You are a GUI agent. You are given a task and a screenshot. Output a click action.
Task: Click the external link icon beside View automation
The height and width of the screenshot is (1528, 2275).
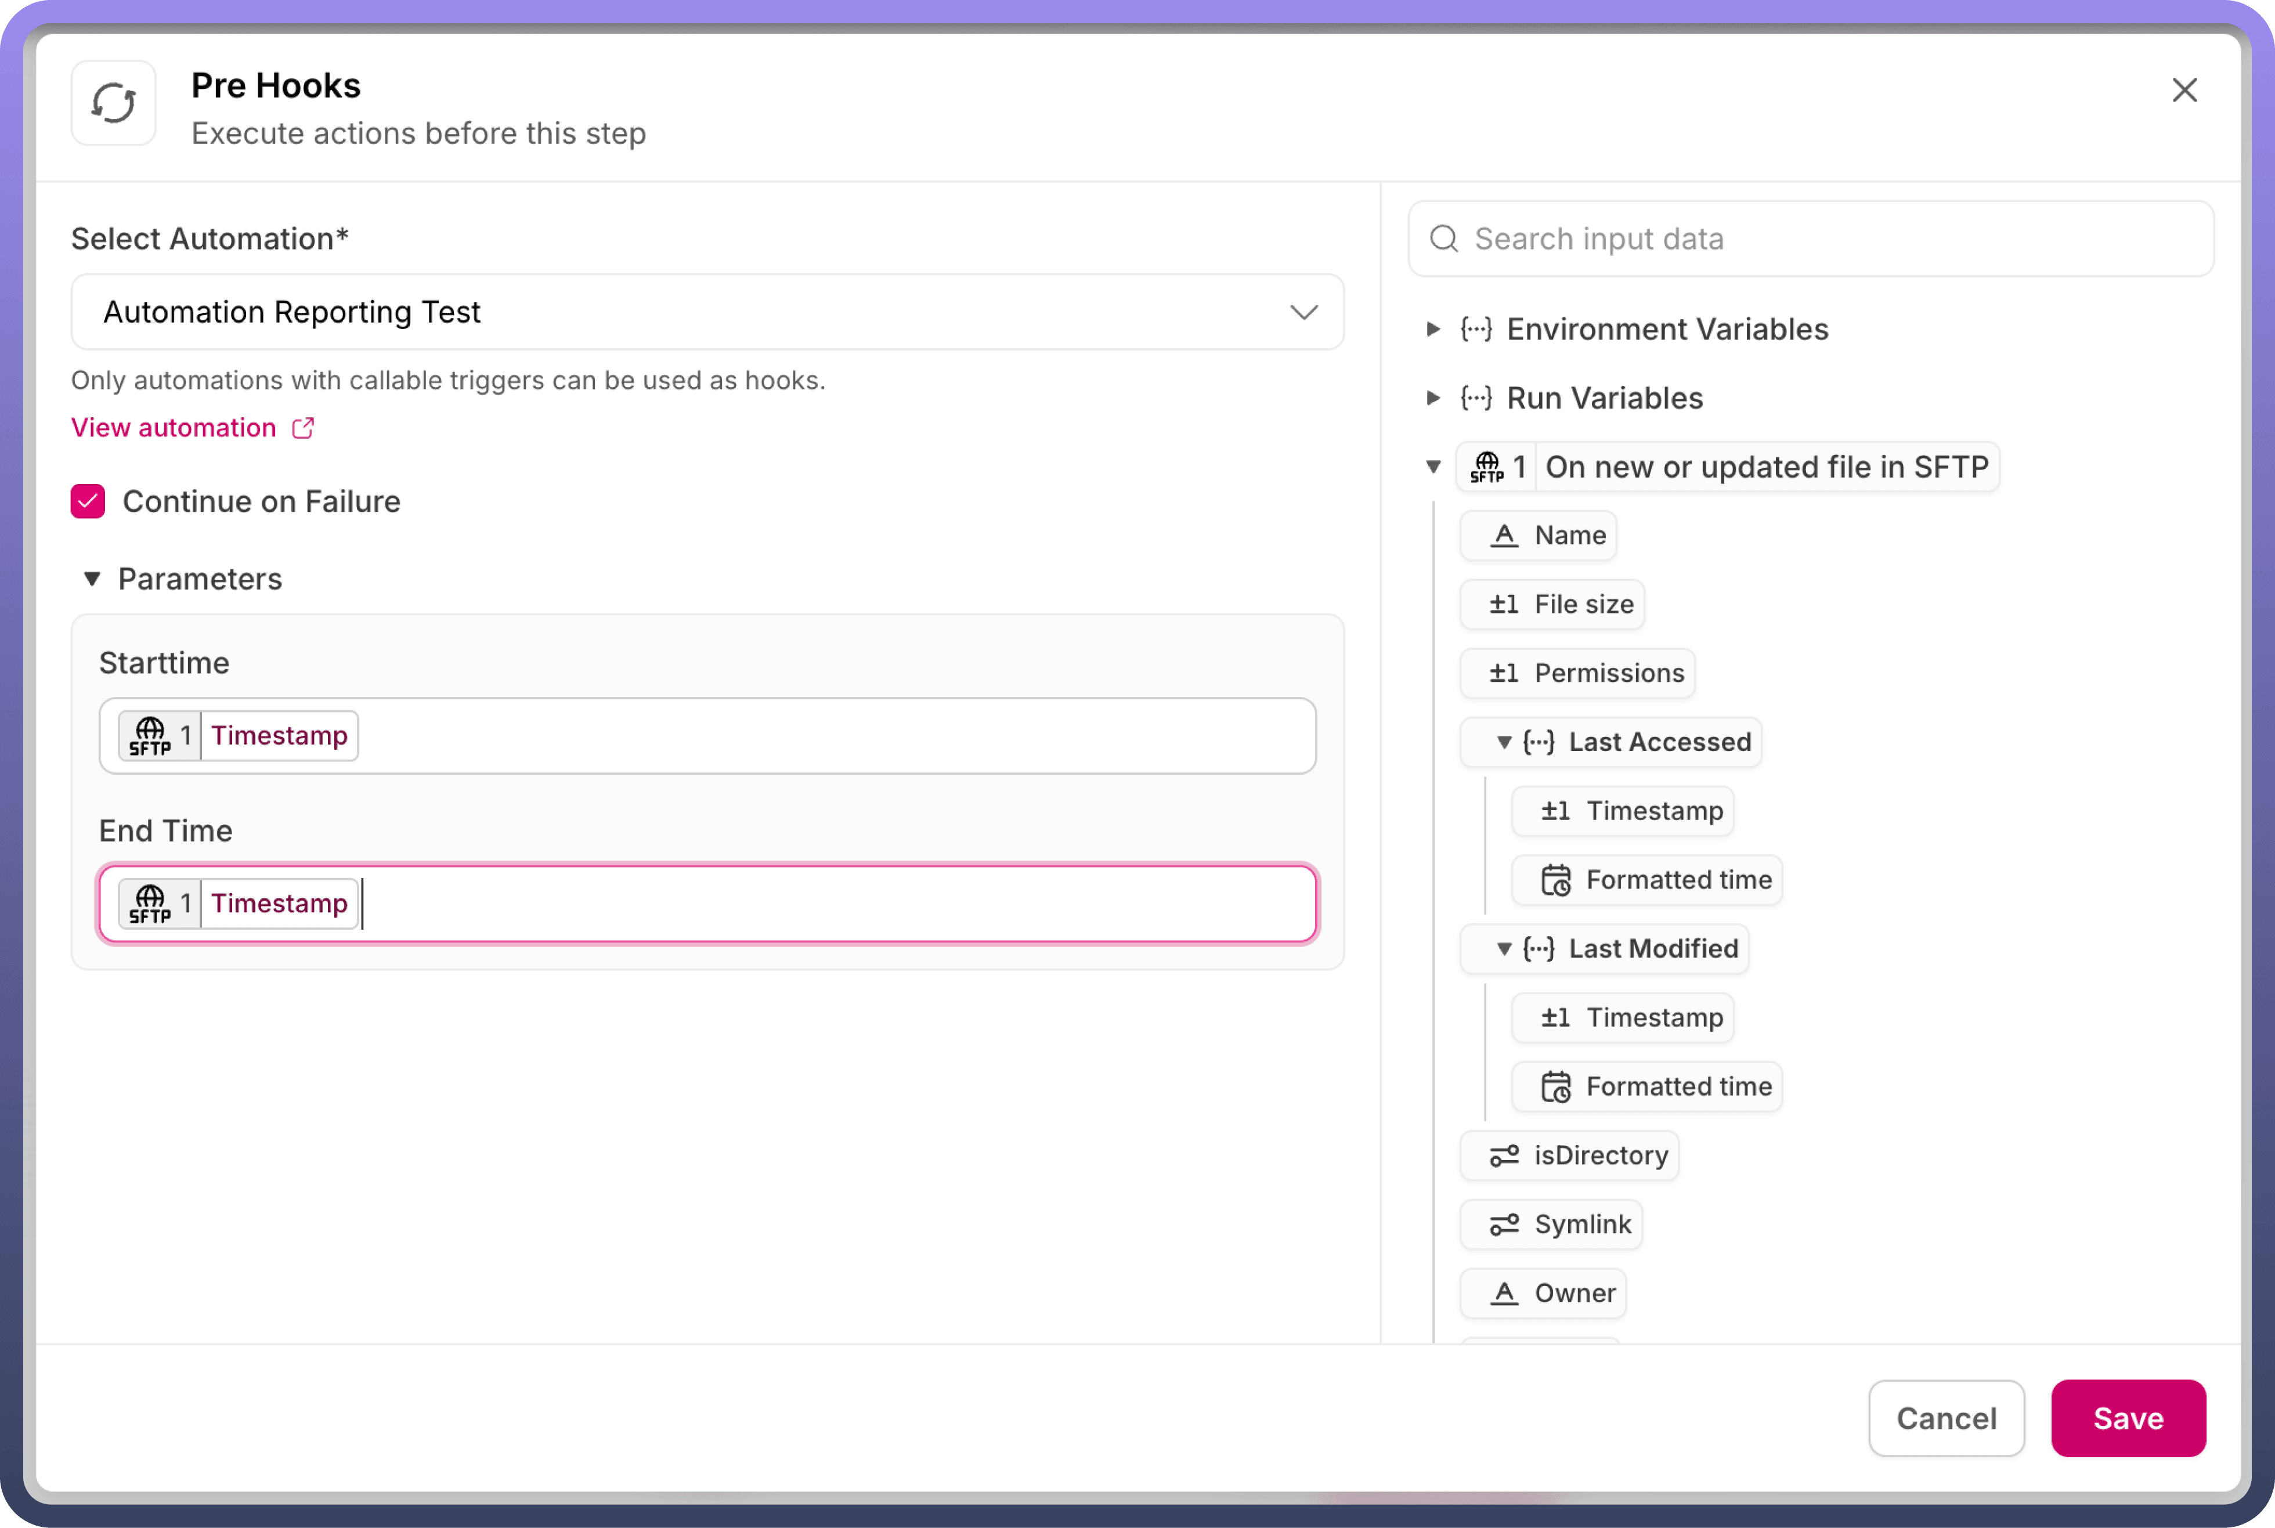[x=303, y=428]
